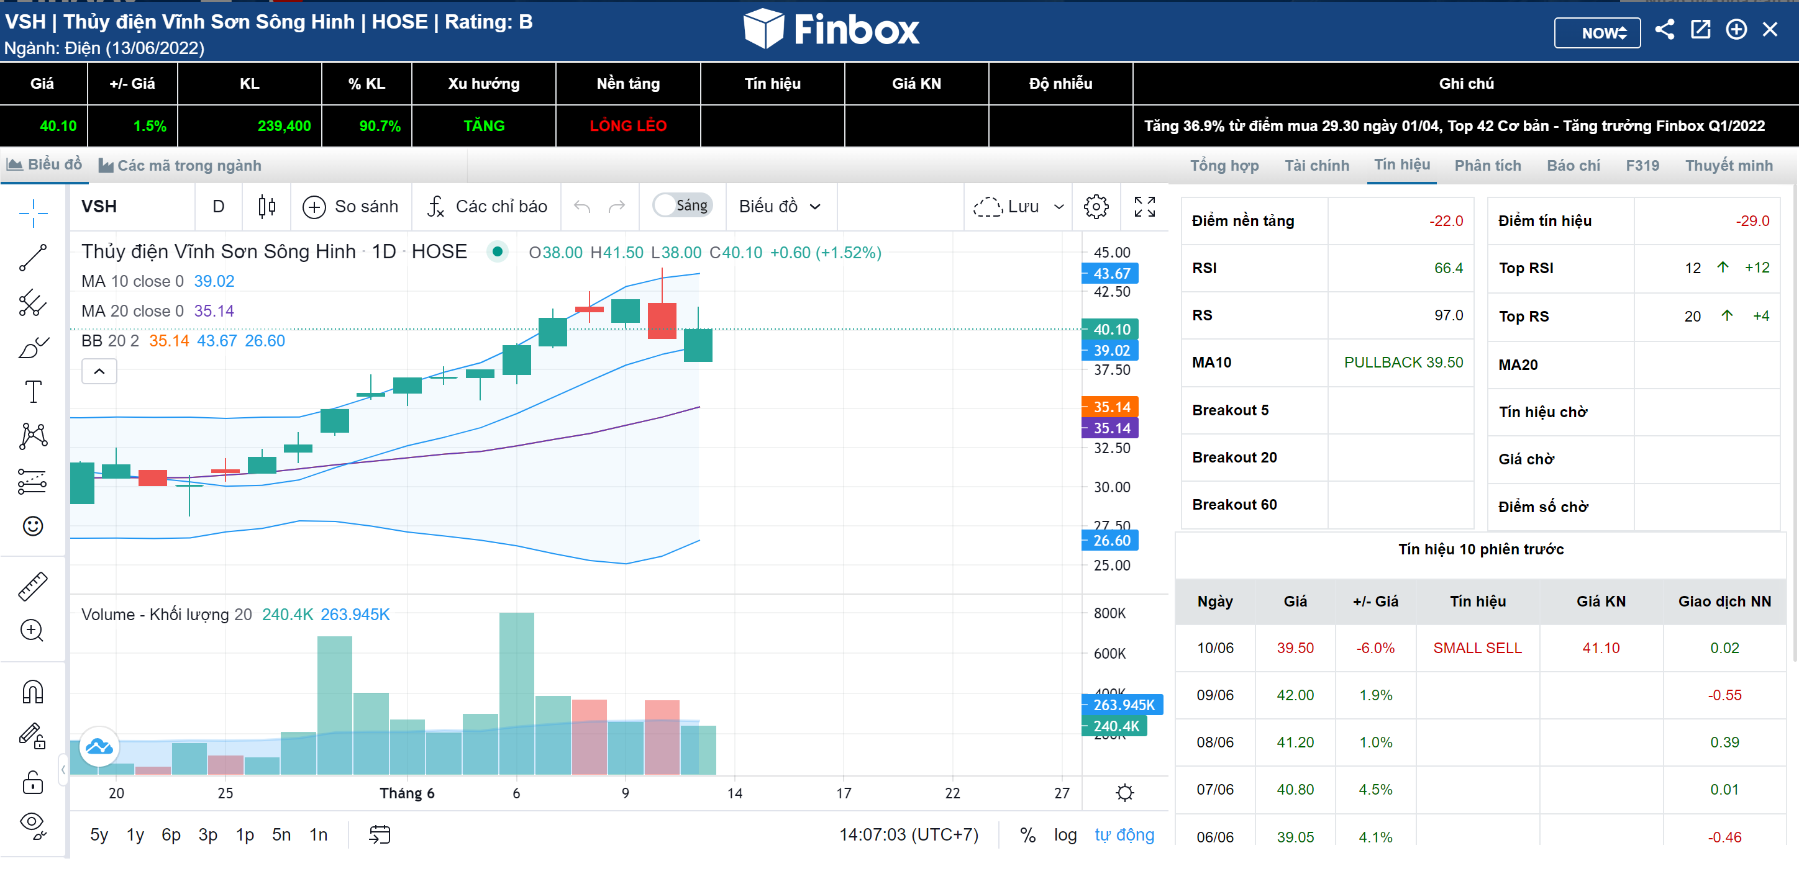Open the Lưu save dropdown arrow
Image resolution: width=1799 pixels, height=884 pixels.
[x=1059, y=207]
